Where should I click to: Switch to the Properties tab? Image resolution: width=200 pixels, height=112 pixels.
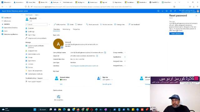[76, 29]
